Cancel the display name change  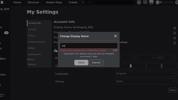(96, 62)
